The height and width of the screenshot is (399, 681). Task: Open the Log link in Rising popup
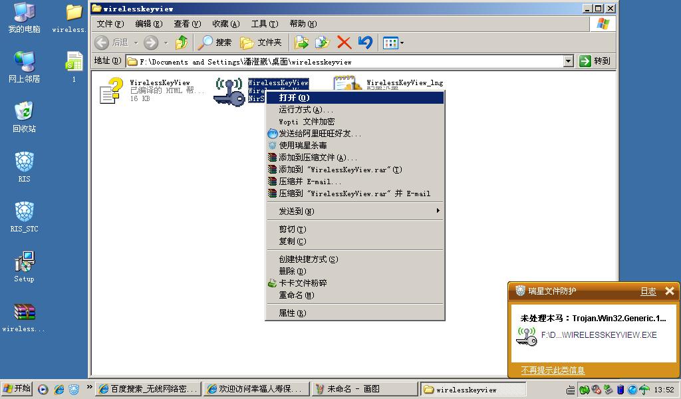point(648,291)
